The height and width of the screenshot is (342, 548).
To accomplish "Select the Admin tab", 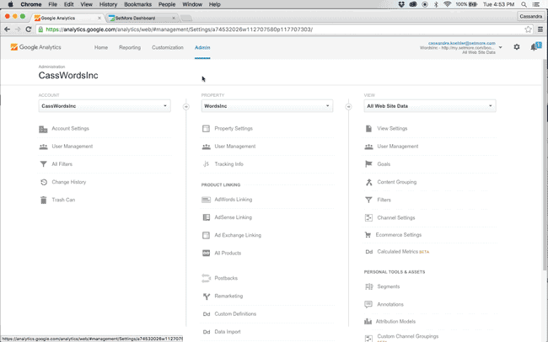I will (202, 47).
